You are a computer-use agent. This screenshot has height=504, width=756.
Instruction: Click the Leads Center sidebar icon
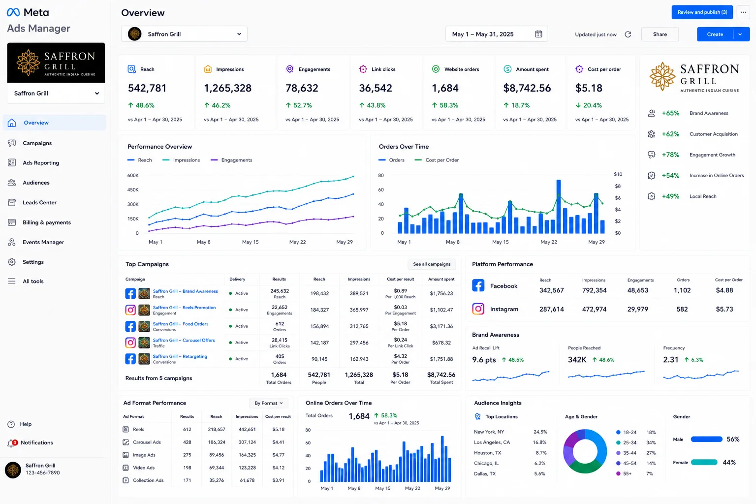pos(12,202)
